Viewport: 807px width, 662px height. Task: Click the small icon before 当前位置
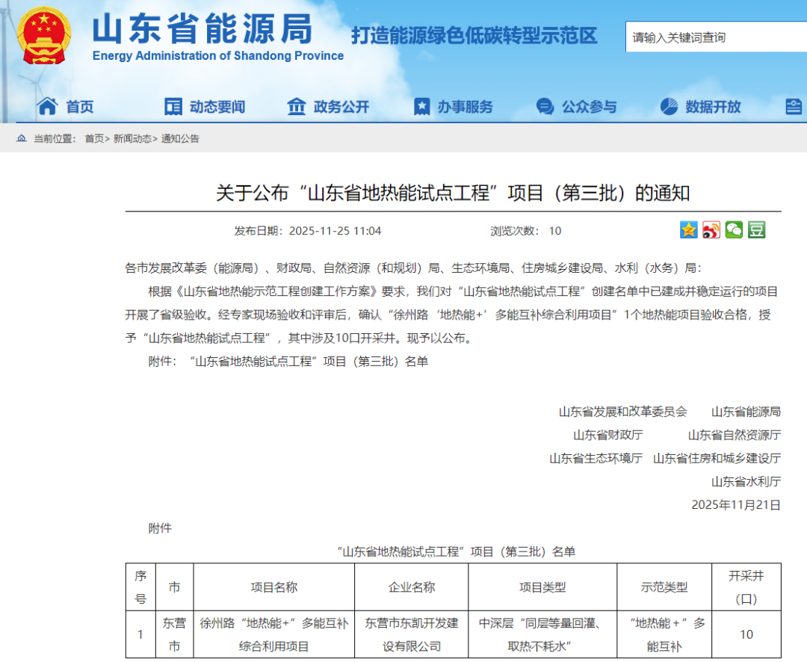click(x=22, y=139)
